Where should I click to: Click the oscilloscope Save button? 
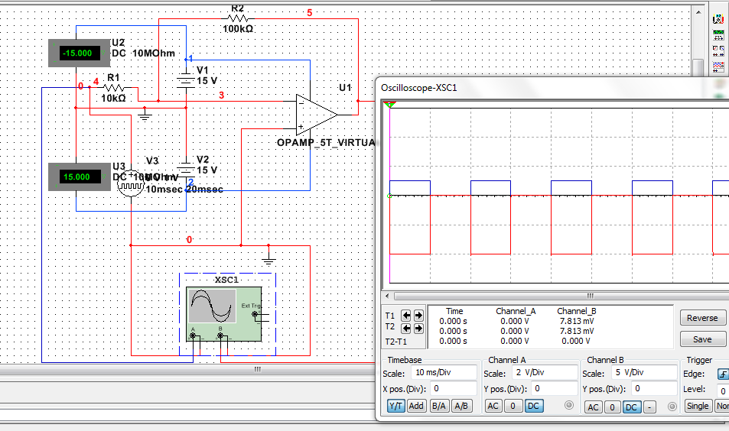point(702,339)
